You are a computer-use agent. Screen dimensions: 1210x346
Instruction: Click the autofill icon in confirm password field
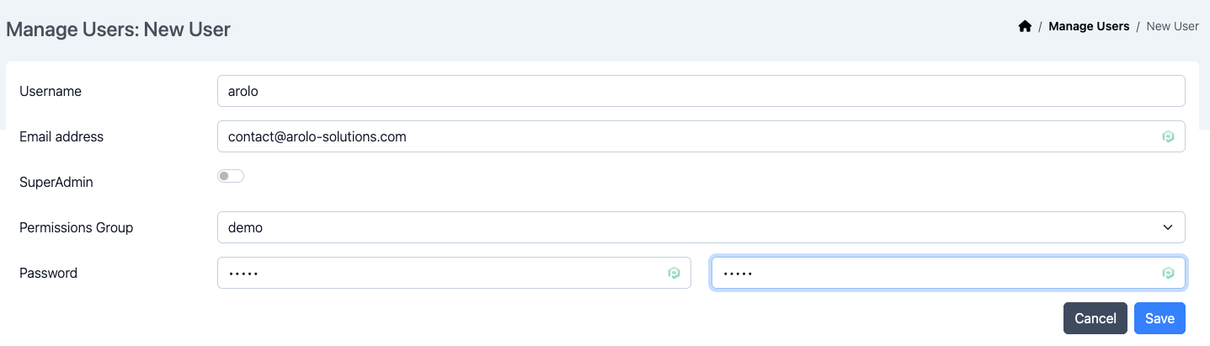[x=1168, y=273]
